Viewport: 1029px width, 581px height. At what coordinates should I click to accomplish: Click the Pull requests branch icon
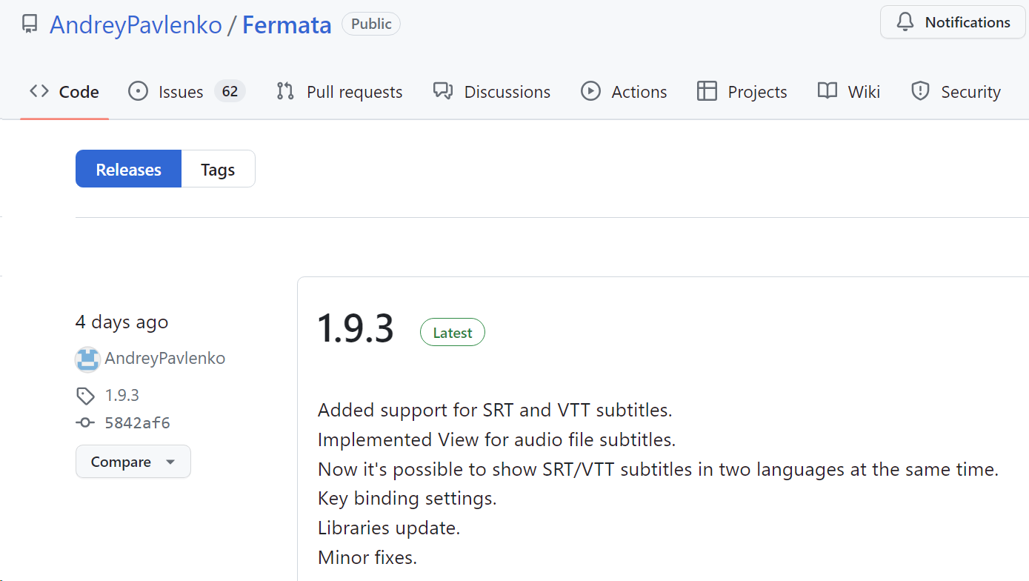click(x=285, y=91)
